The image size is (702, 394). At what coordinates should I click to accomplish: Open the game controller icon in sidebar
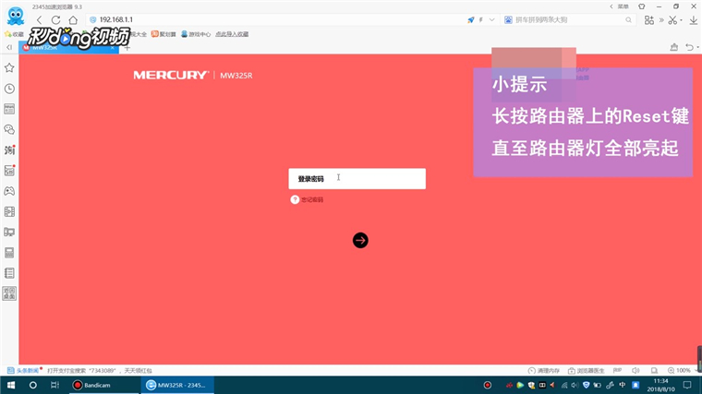(9, 191)
